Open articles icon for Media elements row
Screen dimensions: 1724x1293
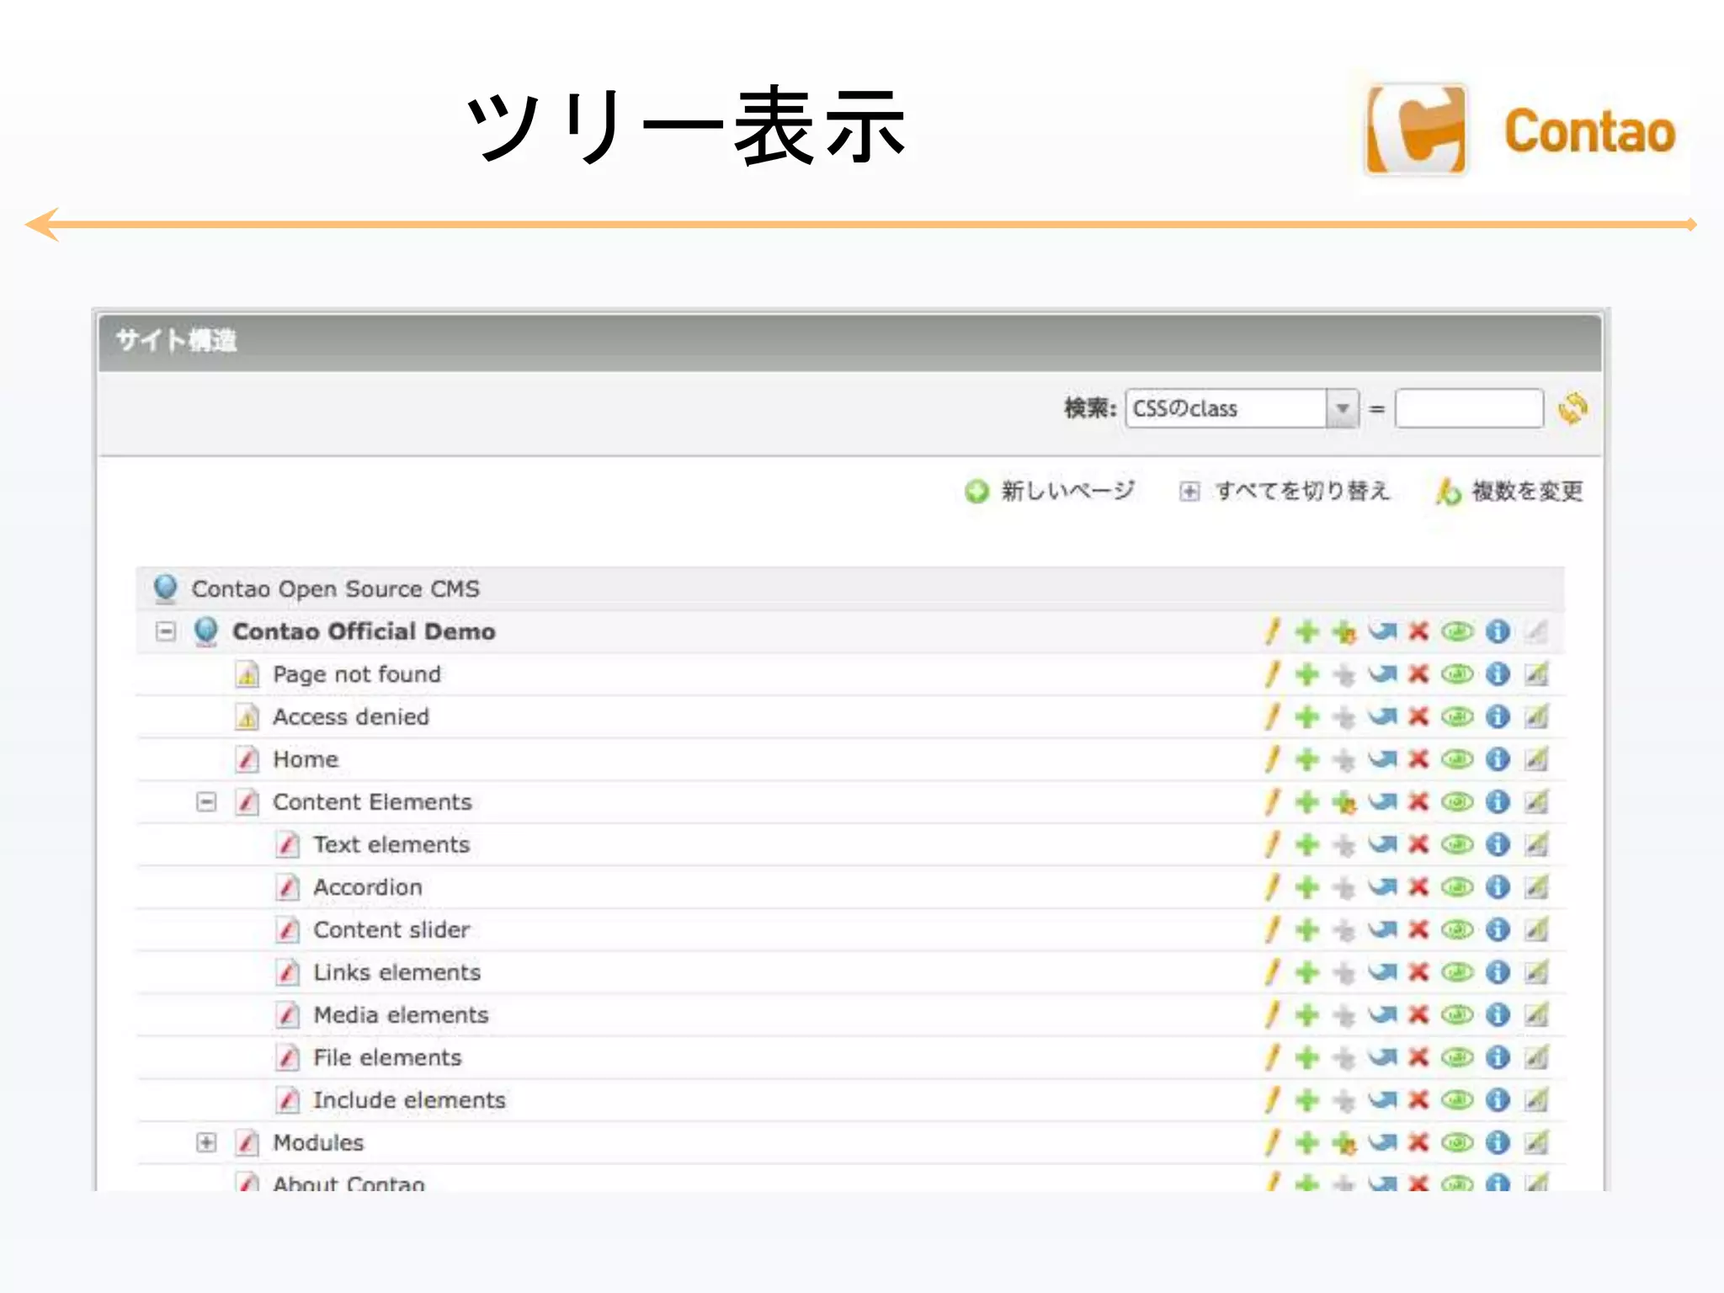[x=1536, y=1015]
